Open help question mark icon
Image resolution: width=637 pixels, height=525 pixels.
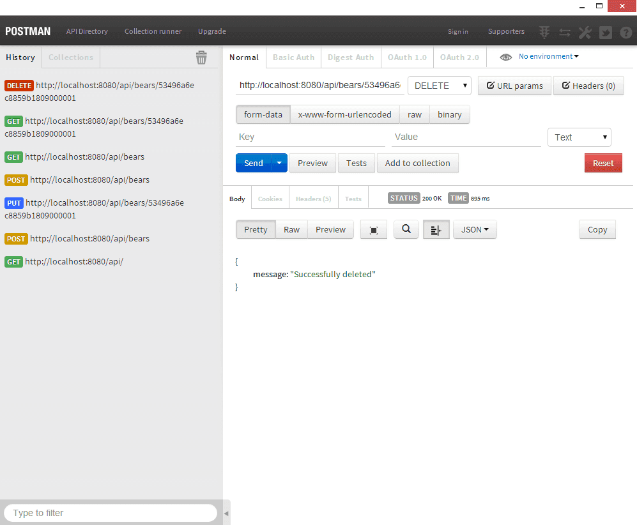pyautogui.click(x=625, y=32)
